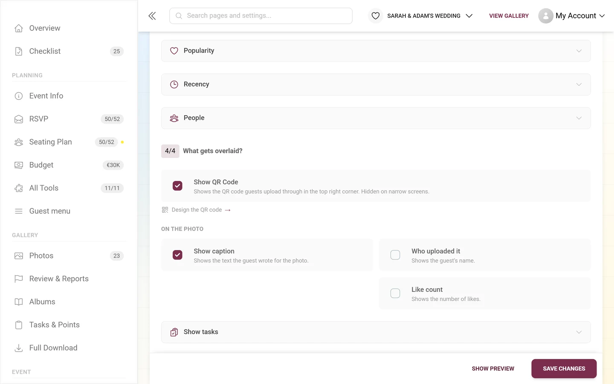The height and width of the screenshot is (384, 614).
Task: Click the Guest menu label
Action: pyautogui.click(x=50, y=211)
